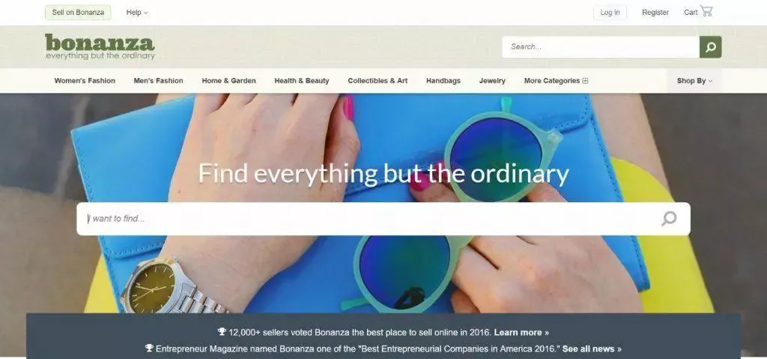This screenshot has height=359, width=767.
Task: Open the Help dropdown
Action: pos(136,12)
